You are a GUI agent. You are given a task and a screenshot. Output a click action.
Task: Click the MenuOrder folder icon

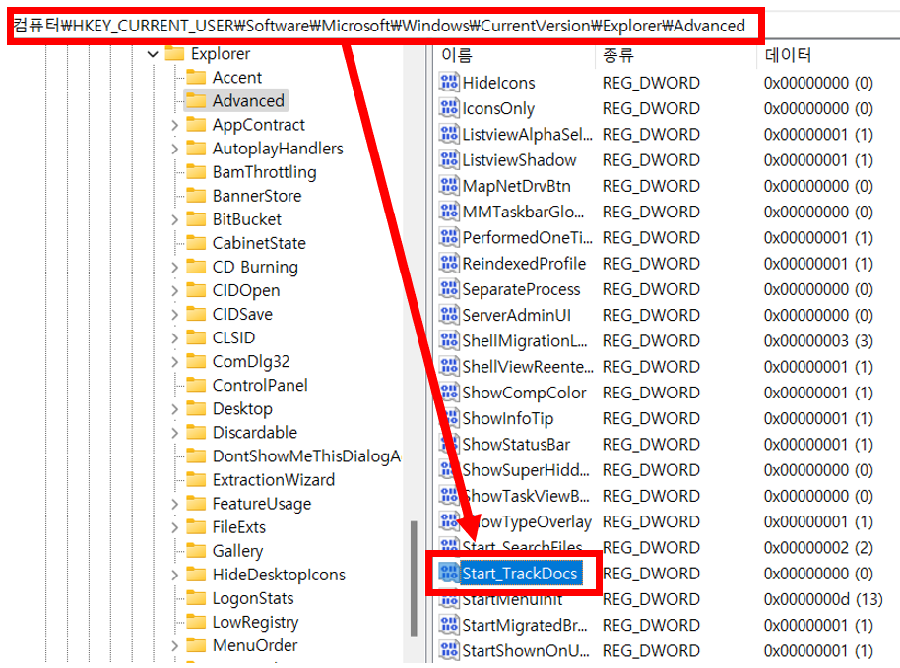[196, 645]
